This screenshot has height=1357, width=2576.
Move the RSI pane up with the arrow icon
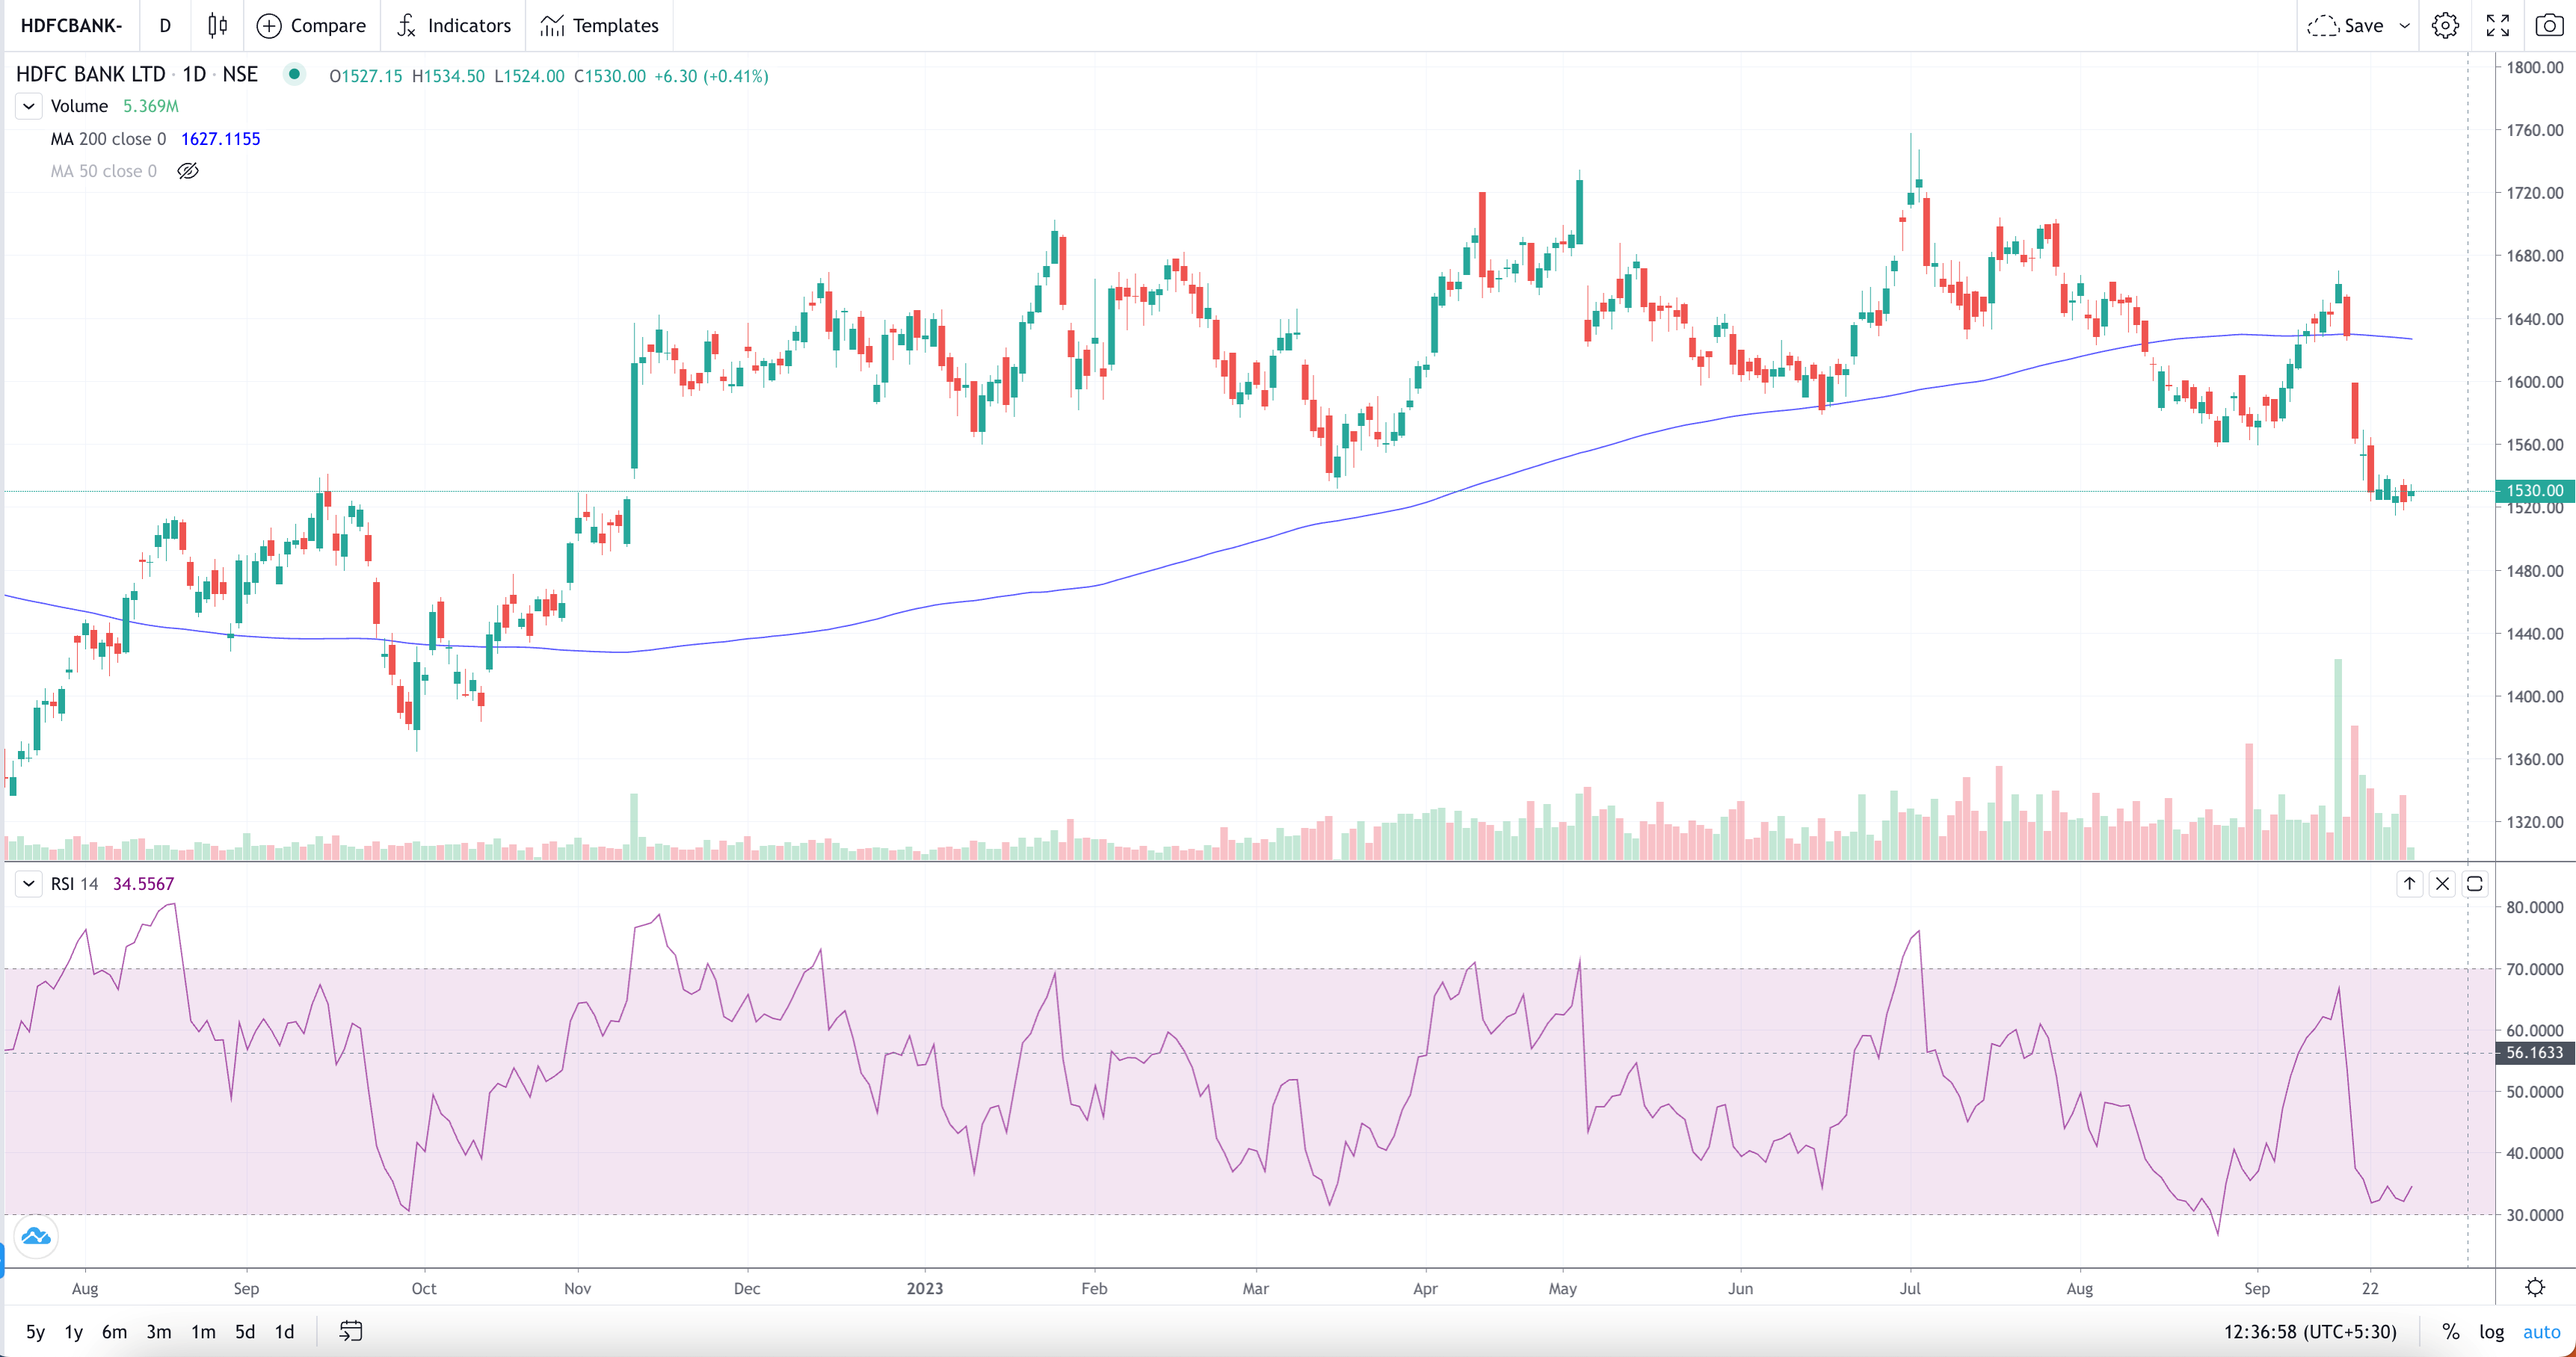pos(2409,883)
